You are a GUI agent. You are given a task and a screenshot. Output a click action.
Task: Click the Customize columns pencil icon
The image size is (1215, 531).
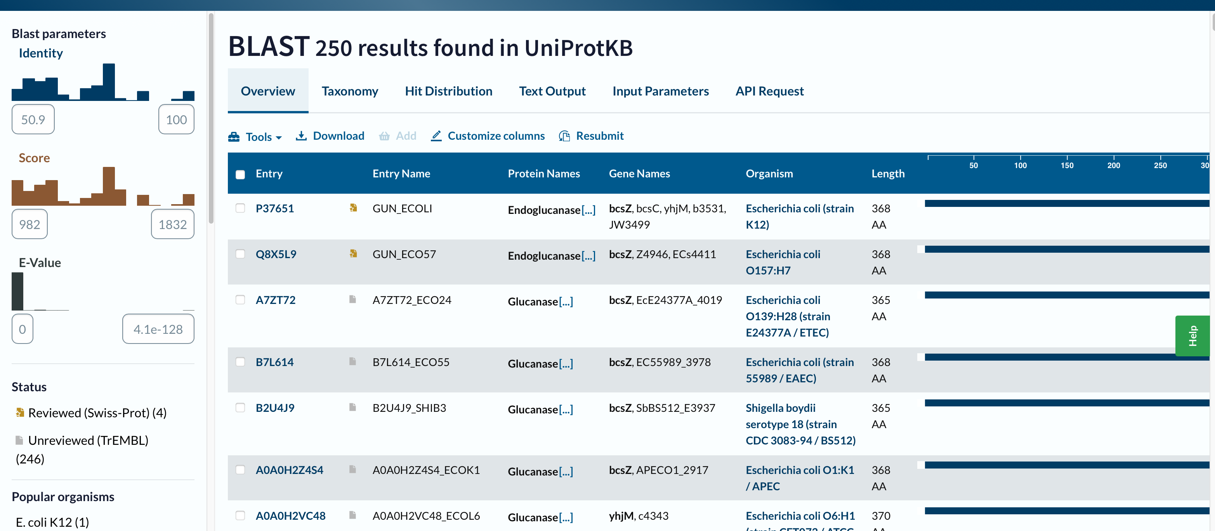[x=436, y=136]
